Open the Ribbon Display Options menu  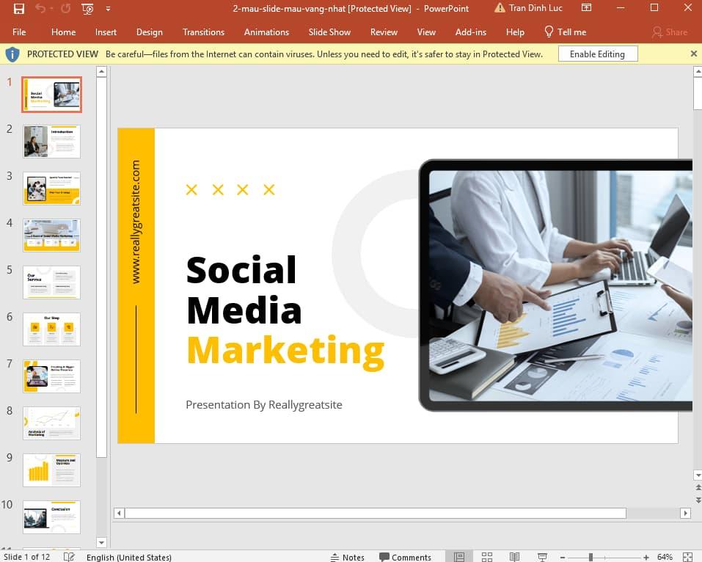tap(586, 7)
